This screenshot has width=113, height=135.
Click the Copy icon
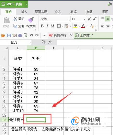tap(15, 26)
